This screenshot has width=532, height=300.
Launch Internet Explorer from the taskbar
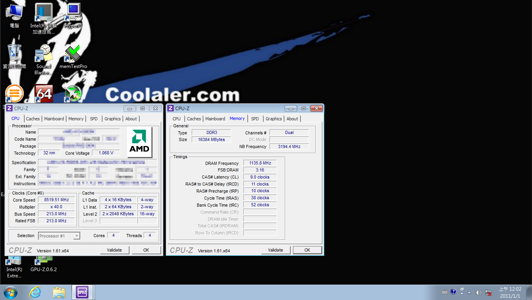click(35, 292)
